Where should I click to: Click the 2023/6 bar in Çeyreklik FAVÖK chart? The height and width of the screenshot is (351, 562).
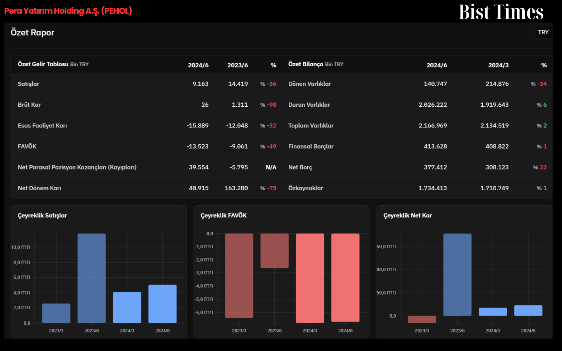tap(274, 251)
